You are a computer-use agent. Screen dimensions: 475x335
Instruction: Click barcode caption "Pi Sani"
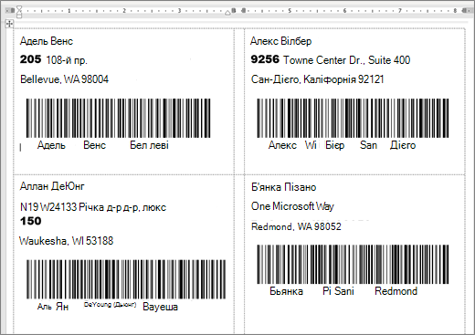pos(338,291)
